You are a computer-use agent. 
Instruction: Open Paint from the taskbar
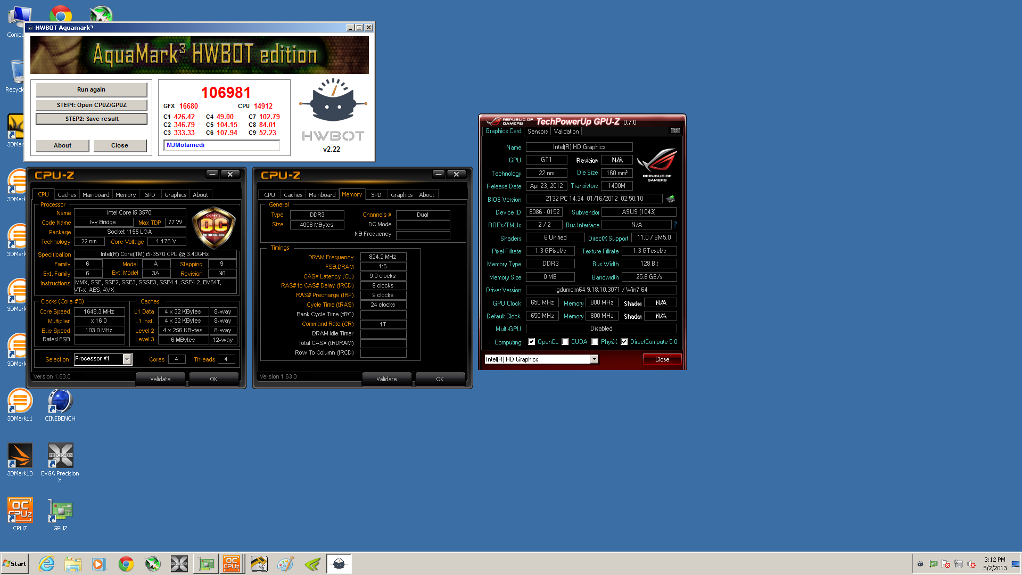(285, 564)
